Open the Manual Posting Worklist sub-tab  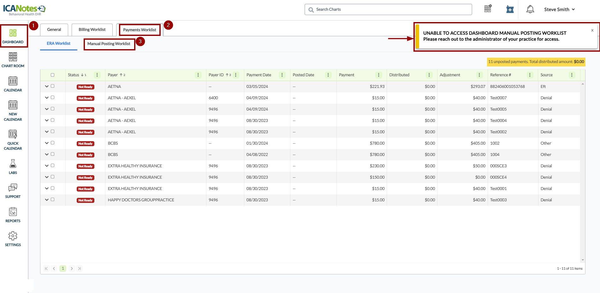tap(109, 44)
